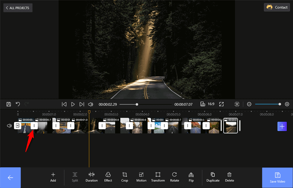
Task: Click the redo arrow icon
Action: tap(27, 104)
